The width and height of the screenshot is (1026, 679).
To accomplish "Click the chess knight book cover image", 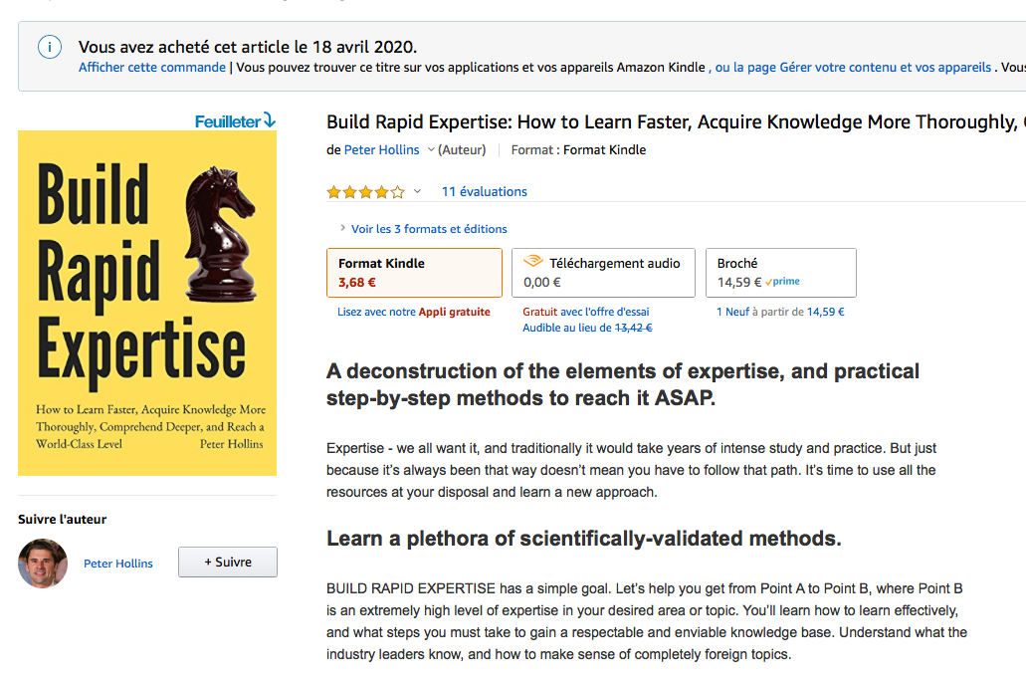I will coord(147,303).
